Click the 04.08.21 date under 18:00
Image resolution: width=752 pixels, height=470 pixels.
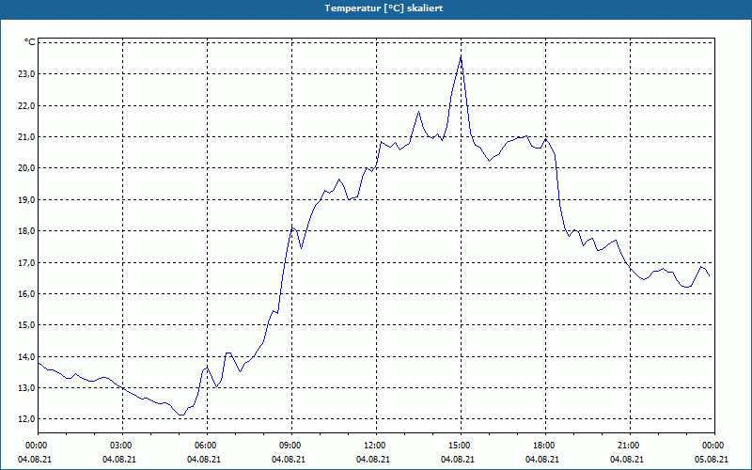pos(542,460)
